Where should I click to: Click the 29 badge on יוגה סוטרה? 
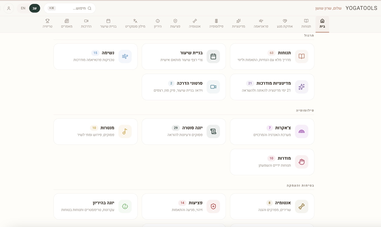[x=176, y=128]
